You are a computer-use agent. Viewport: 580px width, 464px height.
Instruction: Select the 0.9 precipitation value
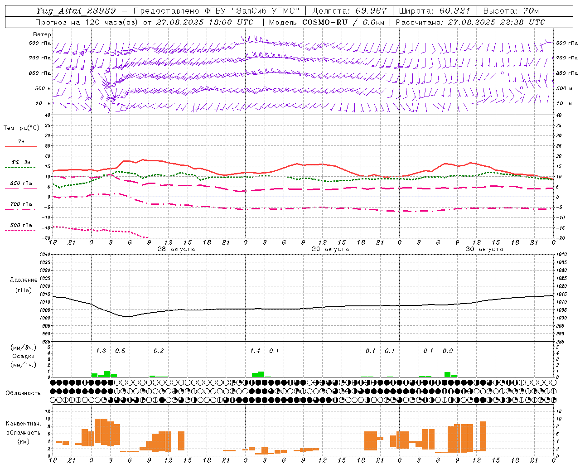click(448, 351)
